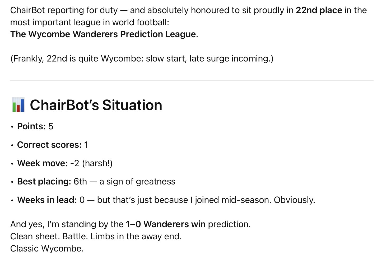The height and width of the screenshot is (261, 391).
Task: Click "most important league in world football" text
Action: coord(89,22)
